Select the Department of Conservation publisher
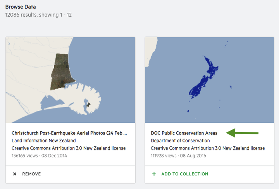This screenshot has width=279, height=189. tap(180, 141)
